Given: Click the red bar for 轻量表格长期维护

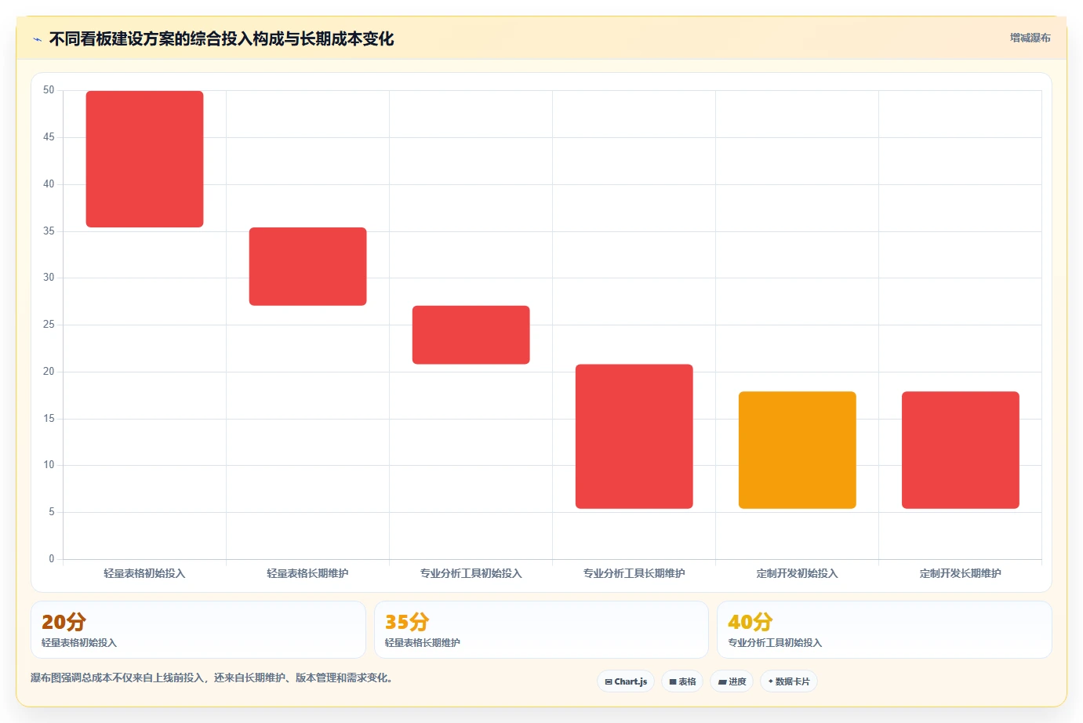Looking at the screenshot, I should (307, 267).
